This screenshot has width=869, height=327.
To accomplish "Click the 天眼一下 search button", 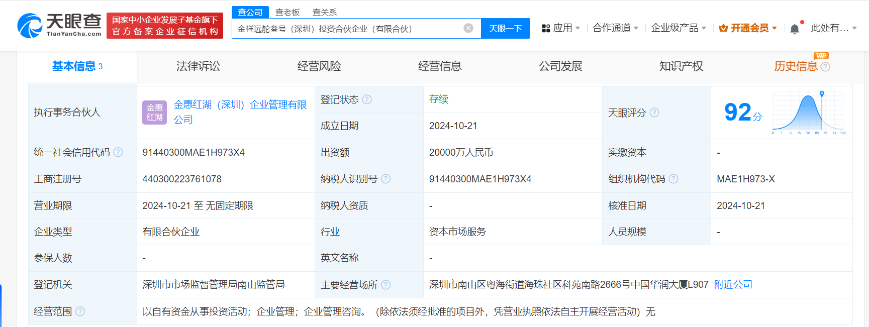I will tap(506, 29).
